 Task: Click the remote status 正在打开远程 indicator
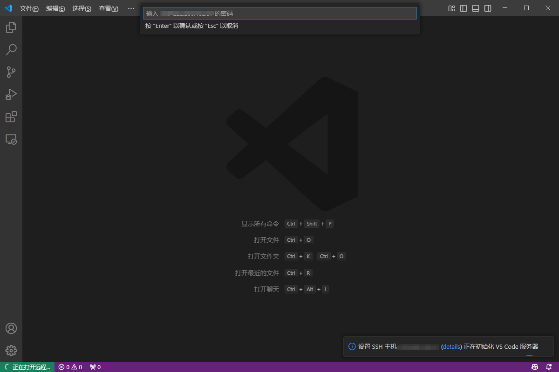tap(27, 367)
